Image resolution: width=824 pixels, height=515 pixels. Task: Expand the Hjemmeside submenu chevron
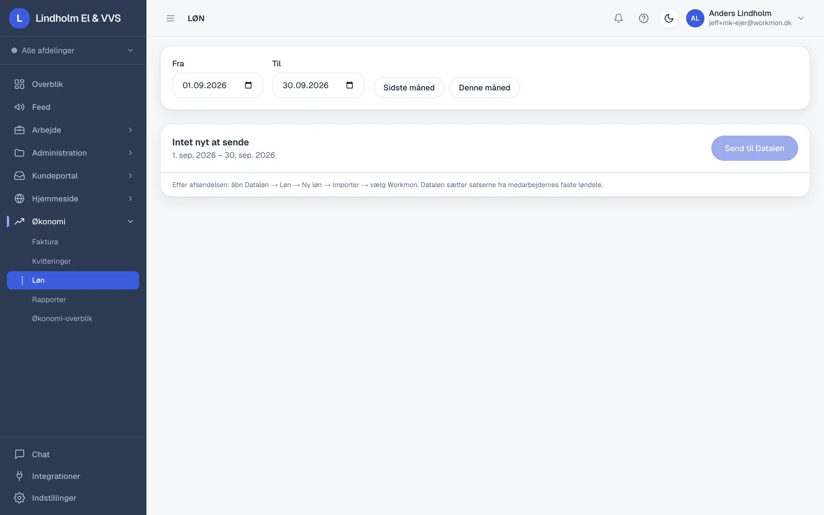pos(130,199)
